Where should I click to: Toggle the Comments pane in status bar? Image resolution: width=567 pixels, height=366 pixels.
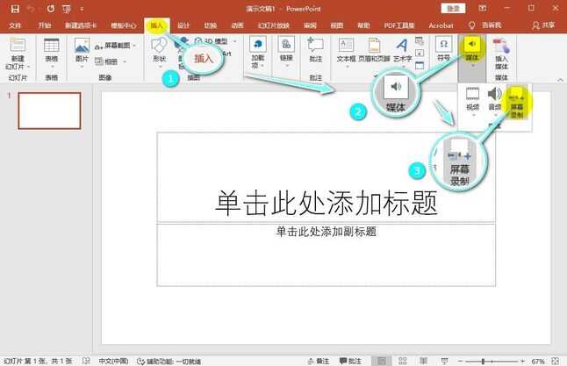point(353,361)
